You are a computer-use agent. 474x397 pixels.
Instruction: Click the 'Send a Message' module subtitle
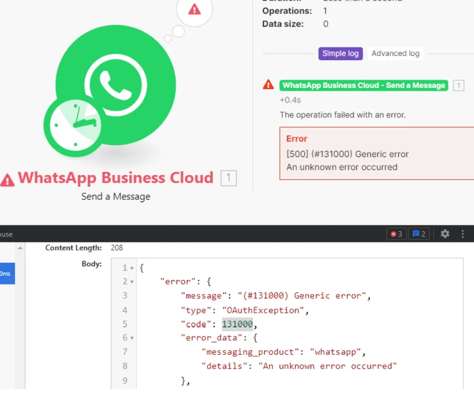coord(116,197)
